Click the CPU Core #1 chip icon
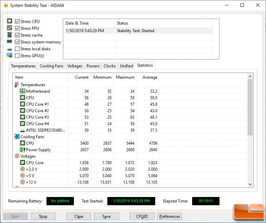The width and height of the screenshot is (266, 223). tap(22, 104)
